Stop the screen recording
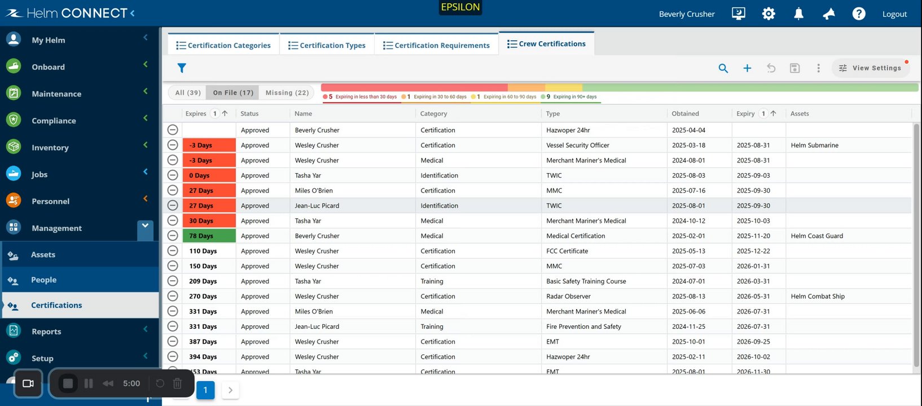 (68, 383)
